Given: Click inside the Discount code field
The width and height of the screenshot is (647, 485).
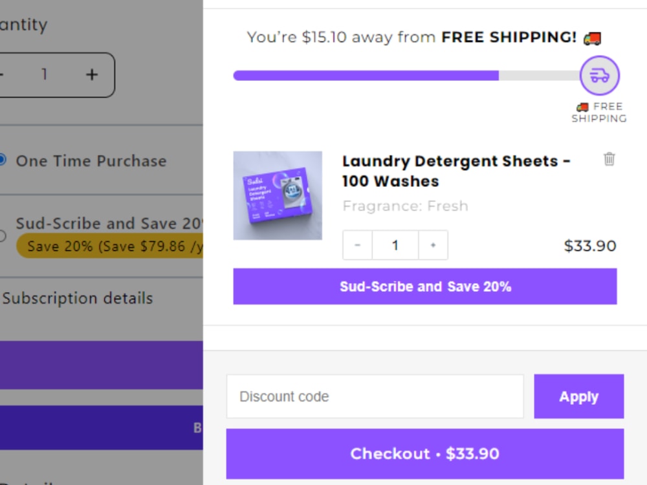Looking at the screenshot, I should click(x=374, y=396).
